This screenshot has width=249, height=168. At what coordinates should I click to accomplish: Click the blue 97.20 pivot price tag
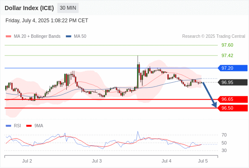233,68
